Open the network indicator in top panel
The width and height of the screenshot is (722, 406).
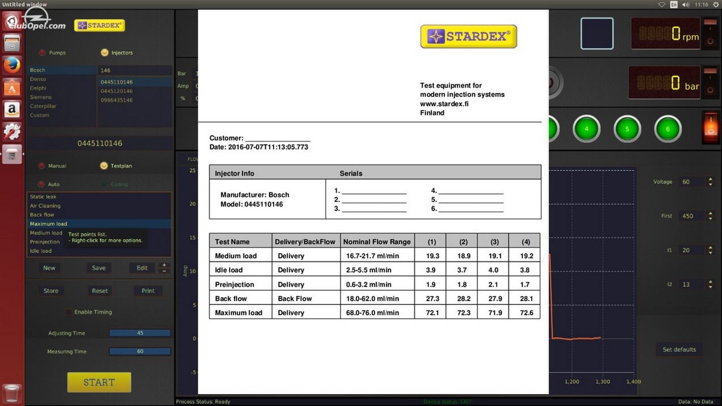[x=661, y=5]
